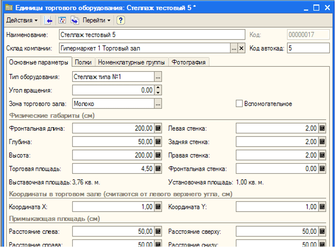Image resolution: width=335 pixels, height=248 pixels.
Task: Click the Код field with 00000017
Action: pyautogui.click(x=308, y=35)
